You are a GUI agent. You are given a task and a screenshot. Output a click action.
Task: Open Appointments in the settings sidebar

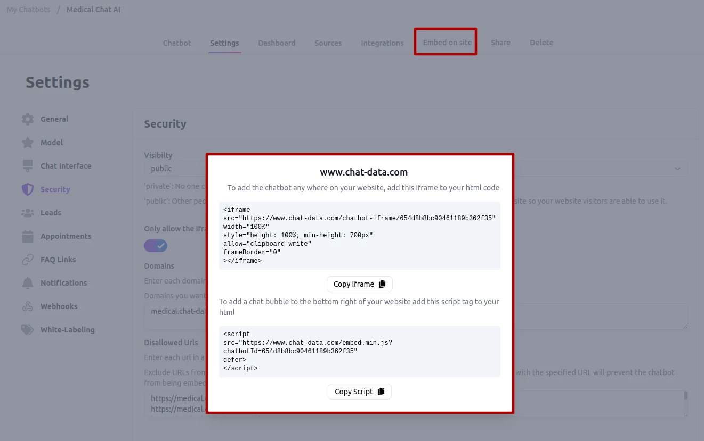[x=66, y=236]
